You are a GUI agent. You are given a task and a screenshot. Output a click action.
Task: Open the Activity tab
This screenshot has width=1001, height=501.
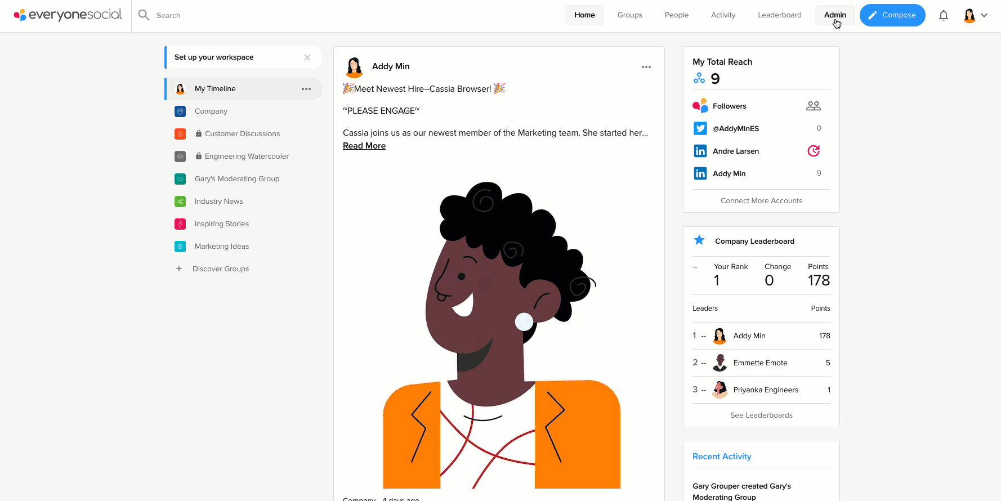coord(723,15)
